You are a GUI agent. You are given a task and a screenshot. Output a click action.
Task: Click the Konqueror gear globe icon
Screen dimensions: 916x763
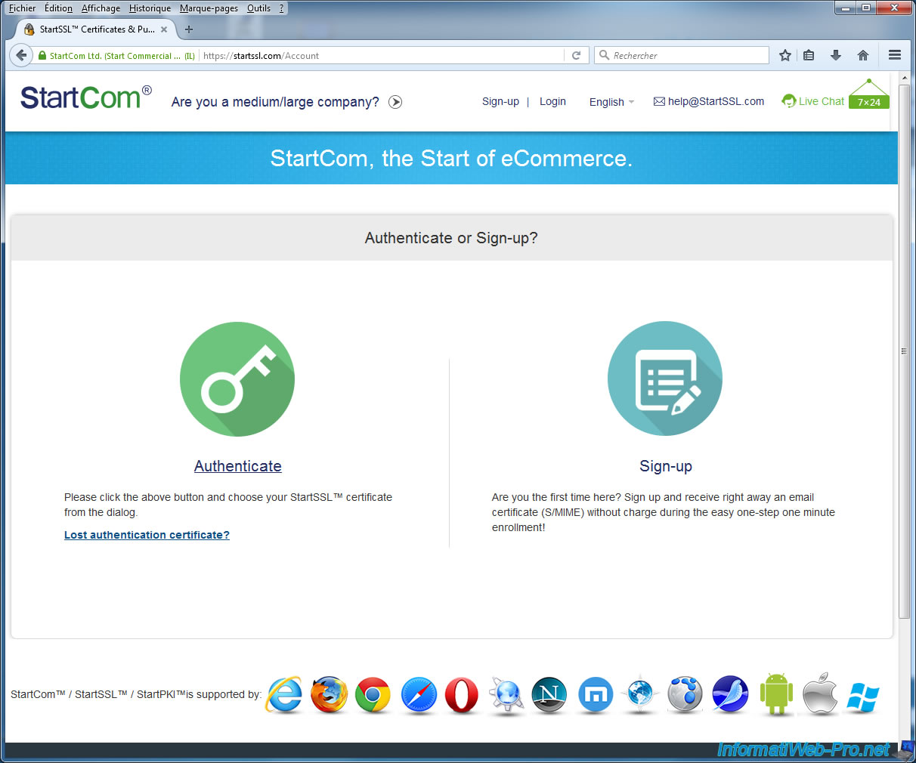coord(506,695)
